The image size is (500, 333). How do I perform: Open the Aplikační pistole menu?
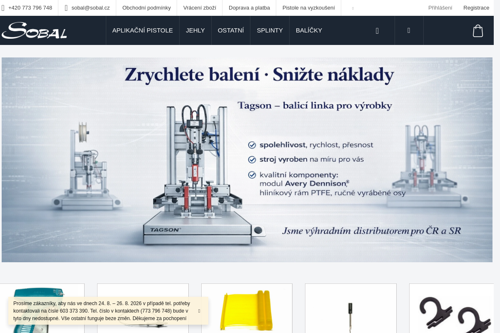[142, 30]
